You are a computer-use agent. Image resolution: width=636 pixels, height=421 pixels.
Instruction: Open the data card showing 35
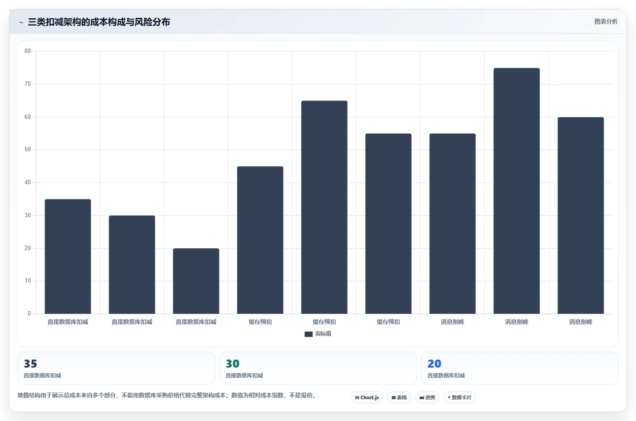tap(116, 368)
